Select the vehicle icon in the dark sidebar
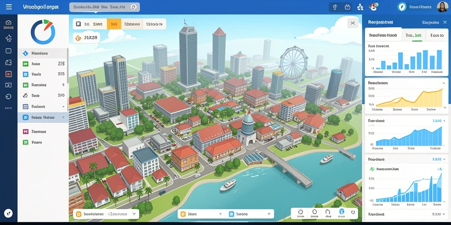 pos(8,62)
